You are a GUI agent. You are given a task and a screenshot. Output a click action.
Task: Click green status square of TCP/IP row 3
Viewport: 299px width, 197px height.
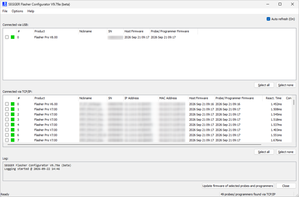click(x=13, y=119)
